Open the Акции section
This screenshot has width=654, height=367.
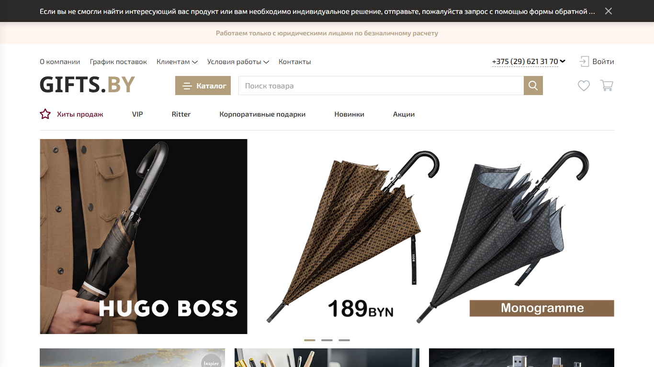coord(404,114)
